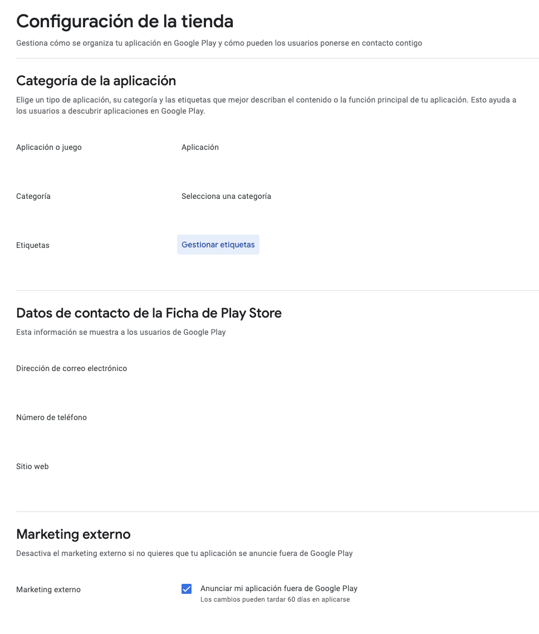
Task: Click the 'Anunciar mi aplicación fuera de Google Play' label
Action: [x=279, y=588]
